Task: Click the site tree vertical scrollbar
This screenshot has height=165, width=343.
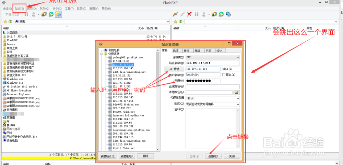Action: tap(157, 100)
